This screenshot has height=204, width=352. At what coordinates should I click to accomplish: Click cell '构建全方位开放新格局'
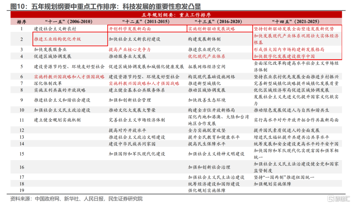212,110
